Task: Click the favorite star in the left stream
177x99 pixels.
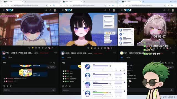Action: [x=33, y=48]
